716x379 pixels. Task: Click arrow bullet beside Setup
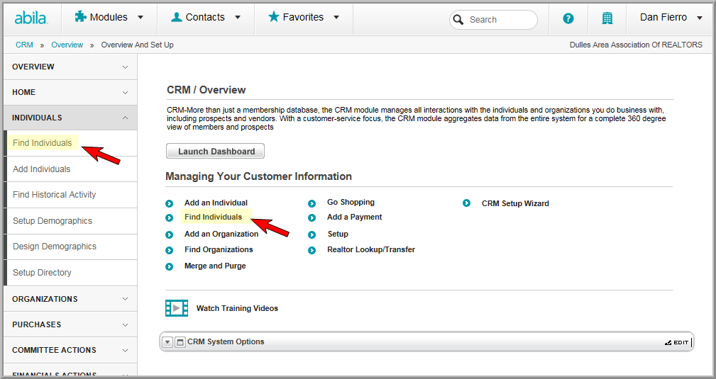[312, 235]
